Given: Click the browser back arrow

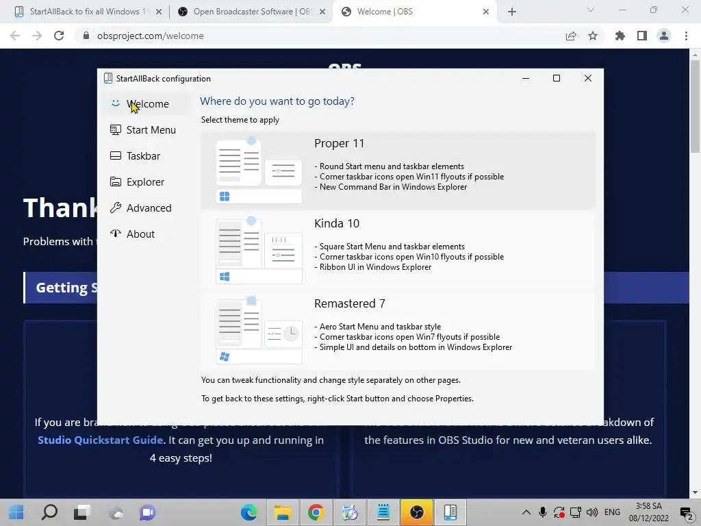Looking at the screenshot, I should (15, 36).
